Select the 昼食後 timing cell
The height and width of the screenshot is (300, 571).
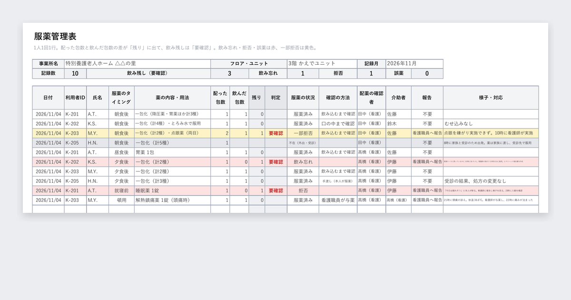click(121, 152)
